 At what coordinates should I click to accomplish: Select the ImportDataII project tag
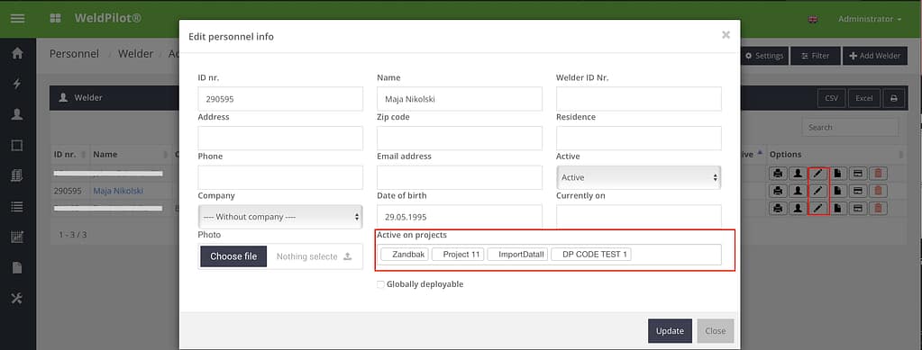coord(518,255)
